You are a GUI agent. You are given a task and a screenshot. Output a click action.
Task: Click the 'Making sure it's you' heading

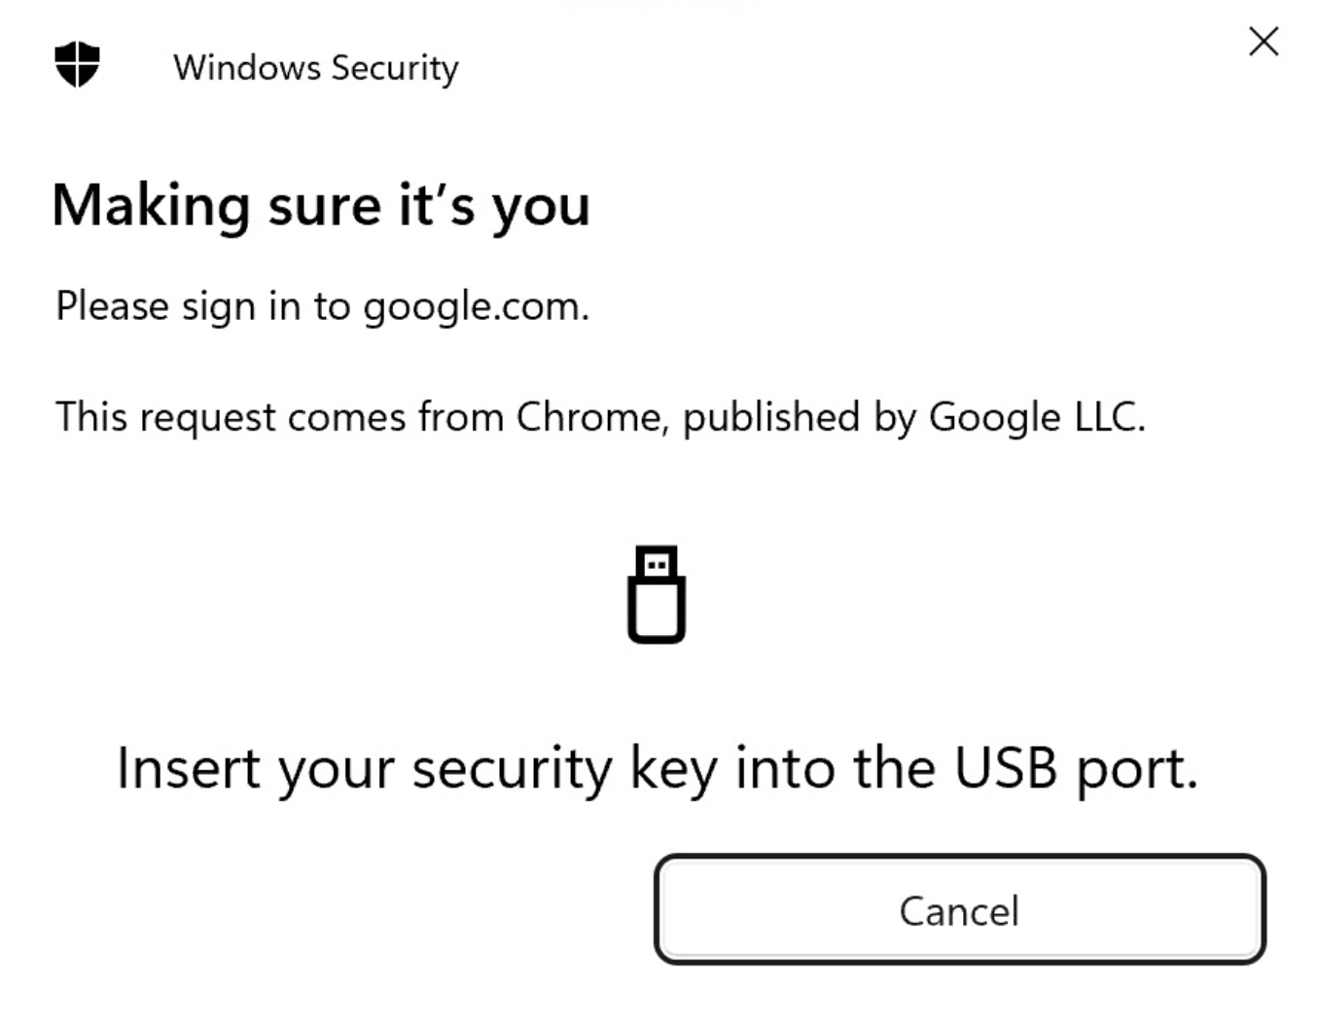tap(321, 206)
